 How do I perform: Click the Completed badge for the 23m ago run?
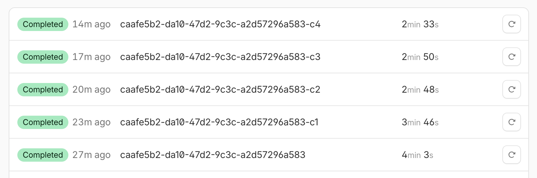tap(43, 122)
